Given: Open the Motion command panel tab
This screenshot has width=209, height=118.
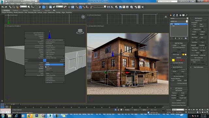Looking at the screenshot, I should coord(180,15).
